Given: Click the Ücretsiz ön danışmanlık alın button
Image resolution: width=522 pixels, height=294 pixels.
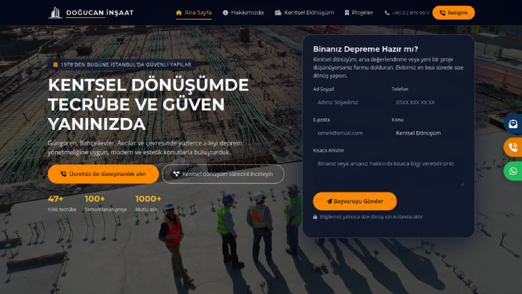Looking at the screenshot, I should click(103, 174).
